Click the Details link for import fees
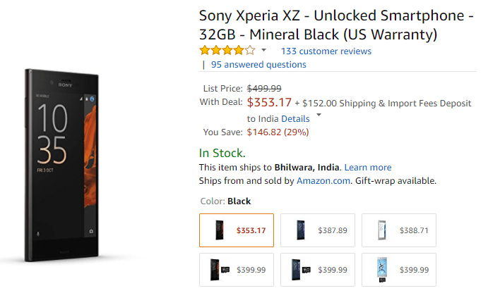This screenshot has width=488, height=293. 295,118
